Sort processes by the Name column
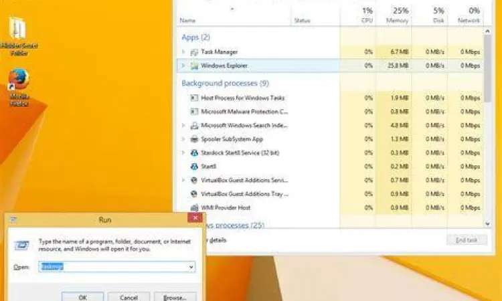The width and height of the screenshot is (502, 301). tap(187, 21)
